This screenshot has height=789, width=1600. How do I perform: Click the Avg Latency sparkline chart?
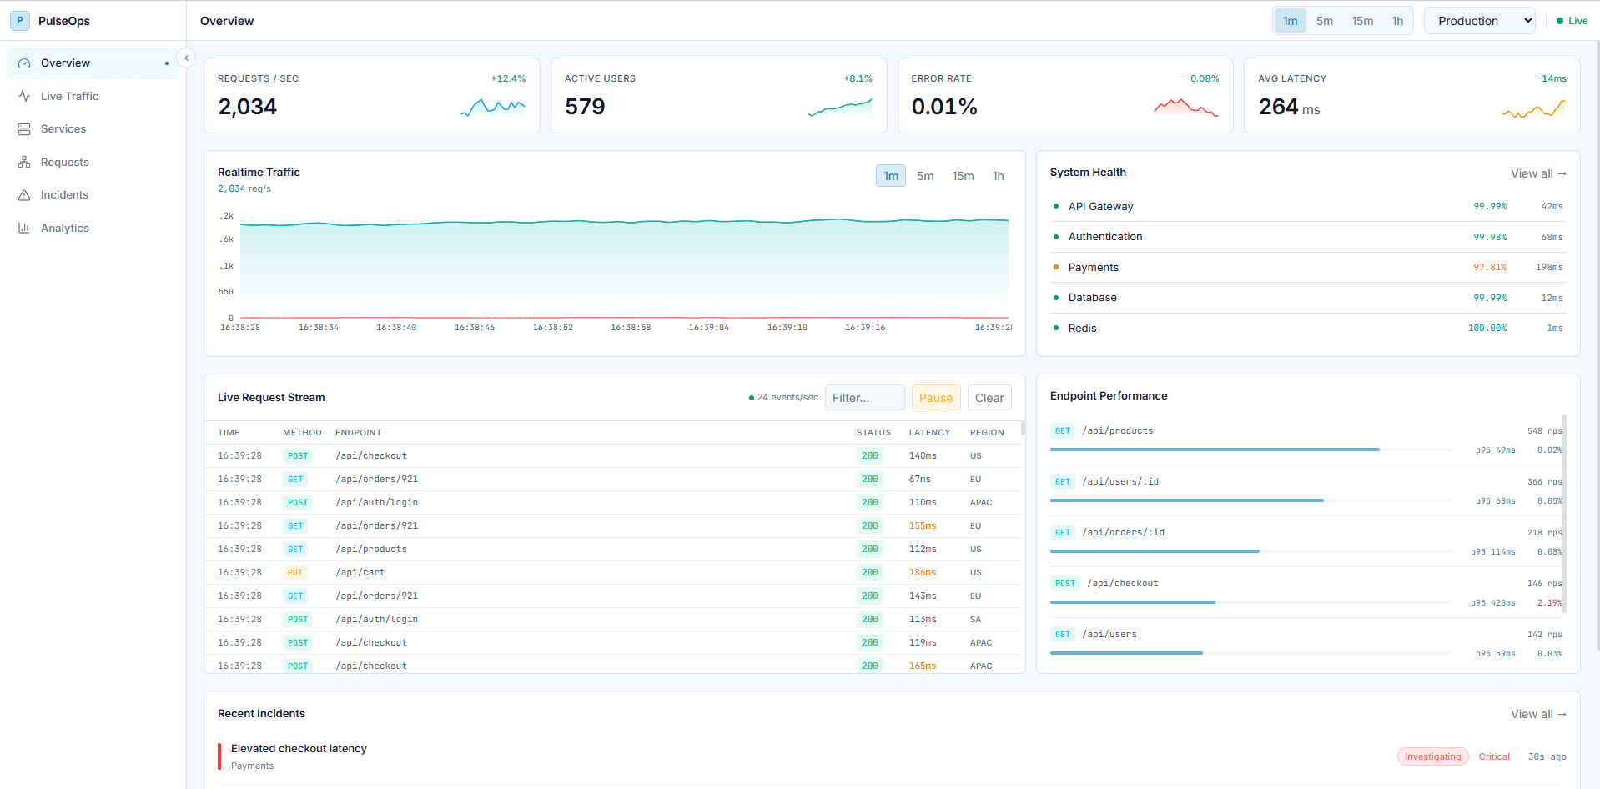click(x=1533, y=108)
